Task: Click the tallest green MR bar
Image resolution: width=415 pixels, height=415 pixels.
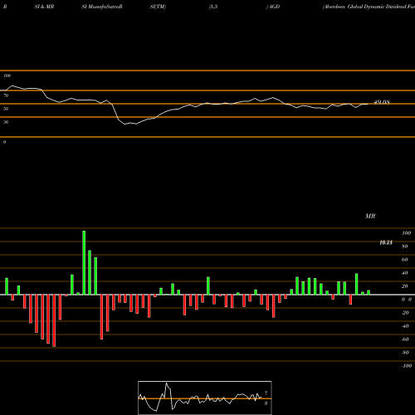Action: [x=84, y=262]
